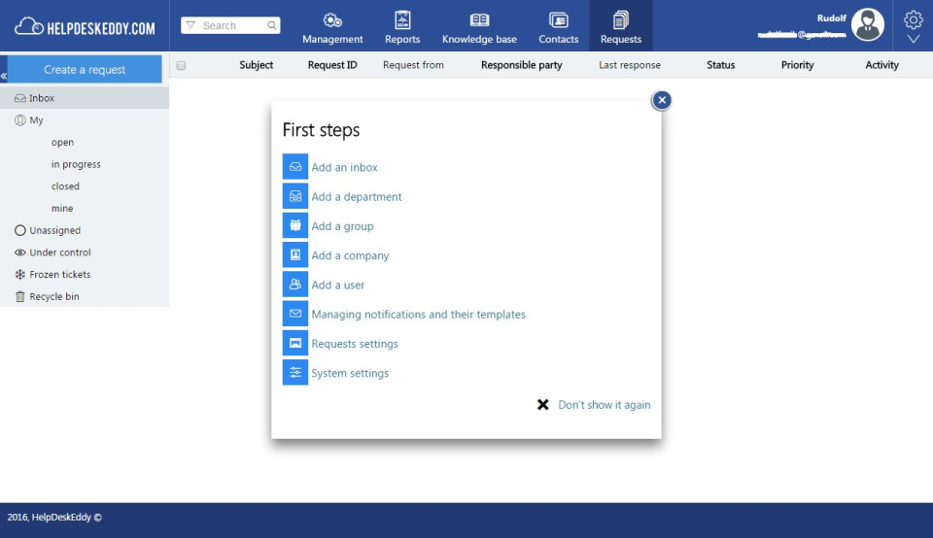
Task: Close the First steps dialog
Action: point(661,100)
